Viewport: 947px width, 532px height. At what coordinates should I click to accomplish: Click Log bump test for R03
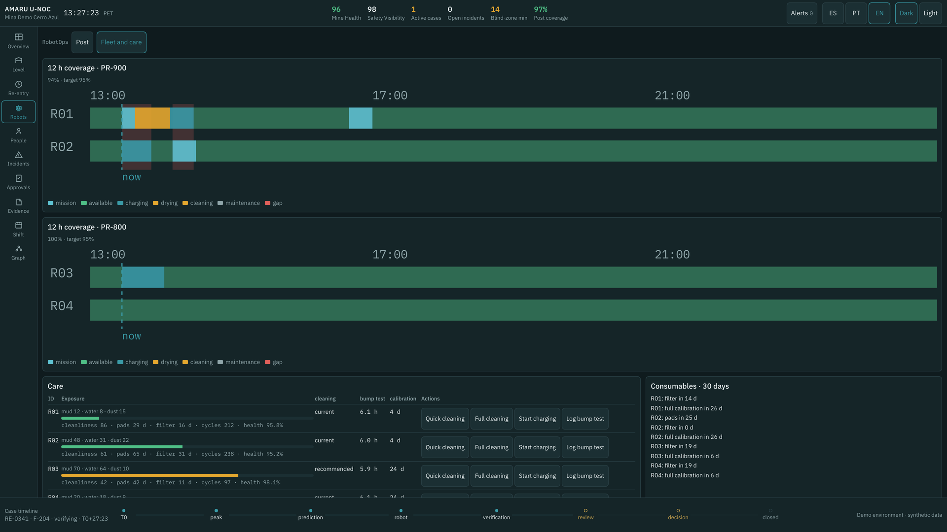[585, 476]
